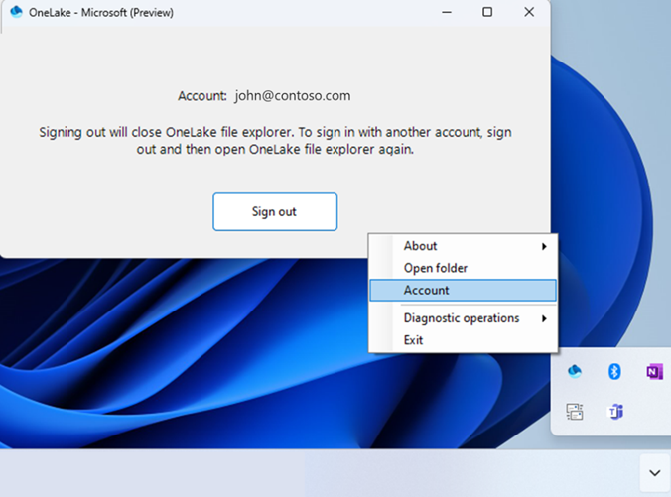Click the "Signing out will close" message
This screenshot has height=497, width=671.
point(275,141)
